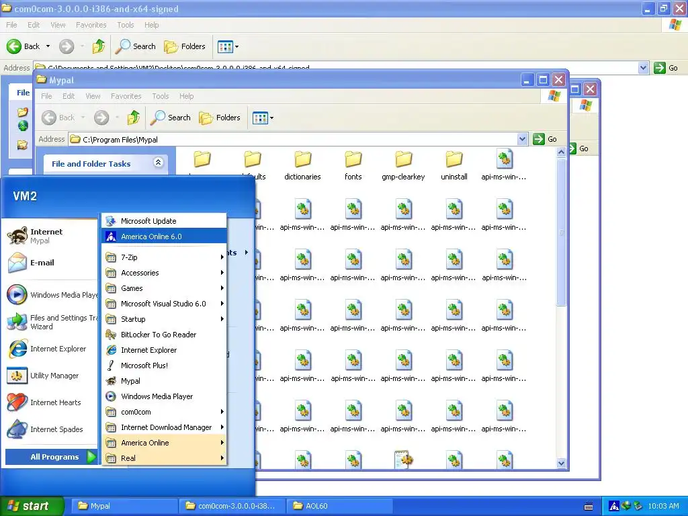
Task: Open Help menu in Mypal window
Action: pyautogui.click(x=186, y=95)
